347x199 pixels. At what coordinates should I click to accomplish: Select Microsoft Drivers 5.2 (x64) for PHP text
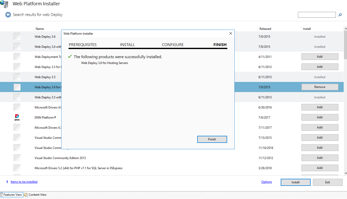tap(79, 168)
